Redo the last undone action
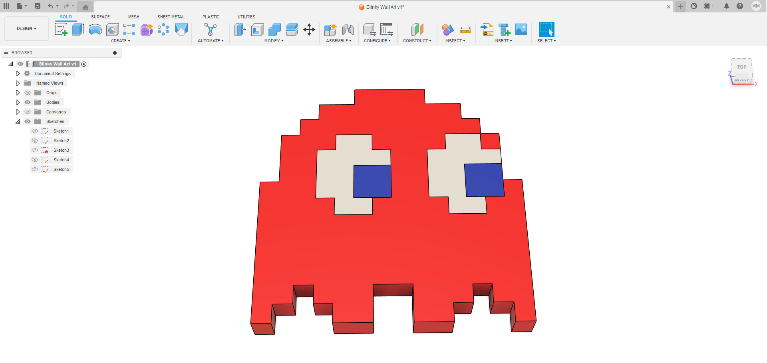 66,6
